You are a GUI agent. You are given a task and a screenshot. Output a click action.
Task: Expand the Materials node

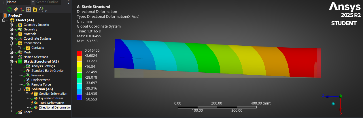point(12,34)
